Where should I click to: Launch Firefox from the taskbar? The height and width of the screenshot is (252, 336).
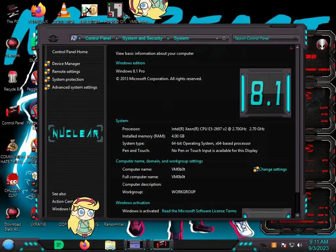[84, 245]
